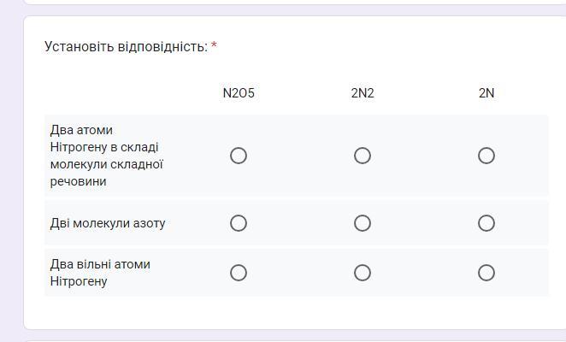Click the 'Установіть відповідність' question title
The width and height of the screenshot is (566, 342).
[126, 46]
